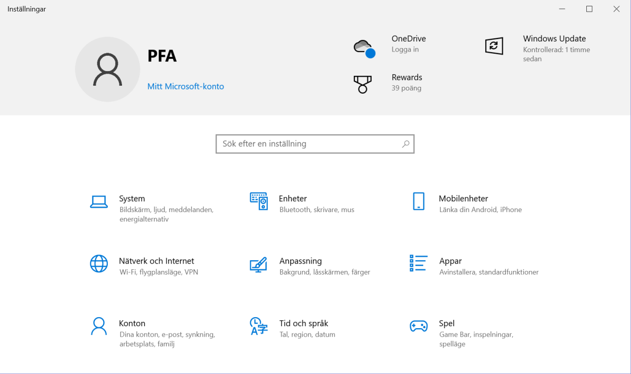Open the Windows Update sync icon
Image resolution: width=631 pixels, height=374 pixels.
[x=494, y=46]
